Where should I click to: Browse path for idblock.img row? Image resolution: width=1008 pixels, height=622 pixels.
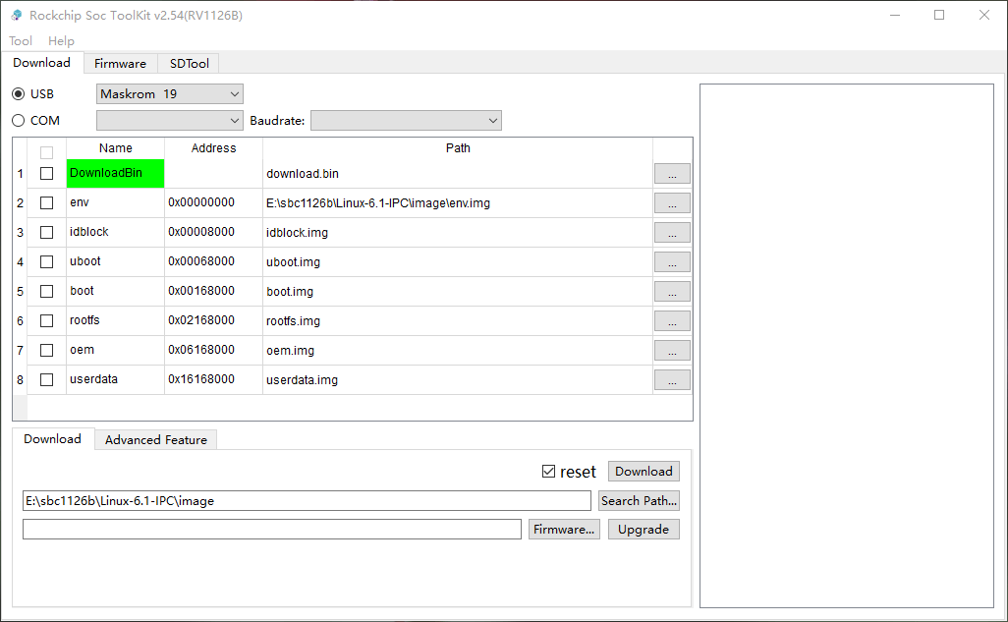pyautogui.click(x=672, y=232)
